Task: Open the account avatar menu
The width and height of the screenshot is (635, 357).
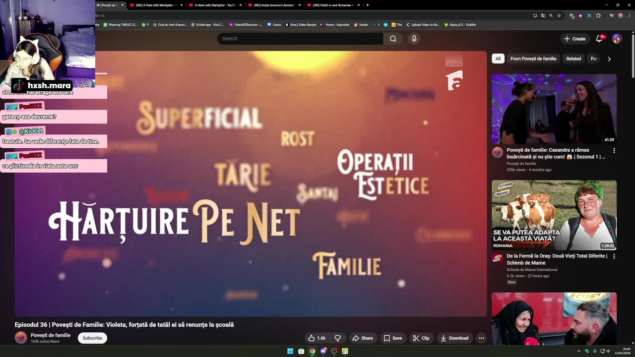Action: pos(617,39)
